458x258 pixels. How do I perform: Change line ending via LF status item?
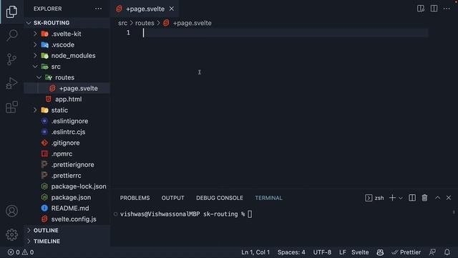(342, 252)
